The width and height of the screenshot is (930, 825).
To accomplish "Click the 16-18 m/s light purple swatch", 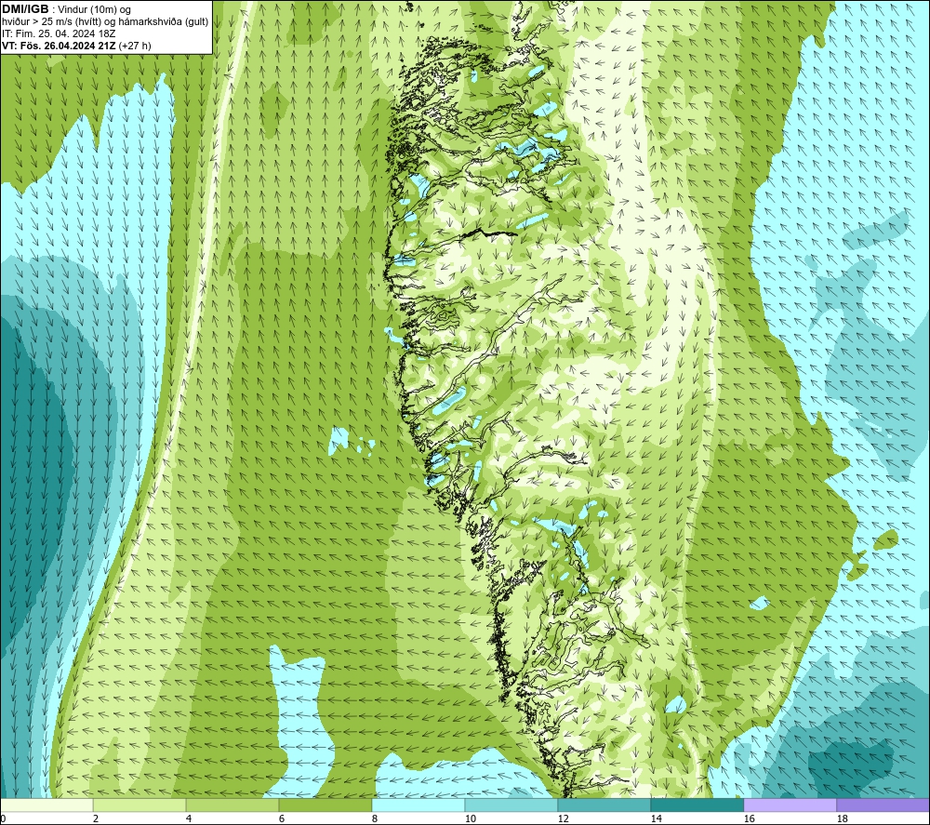I will pos(790,805).
